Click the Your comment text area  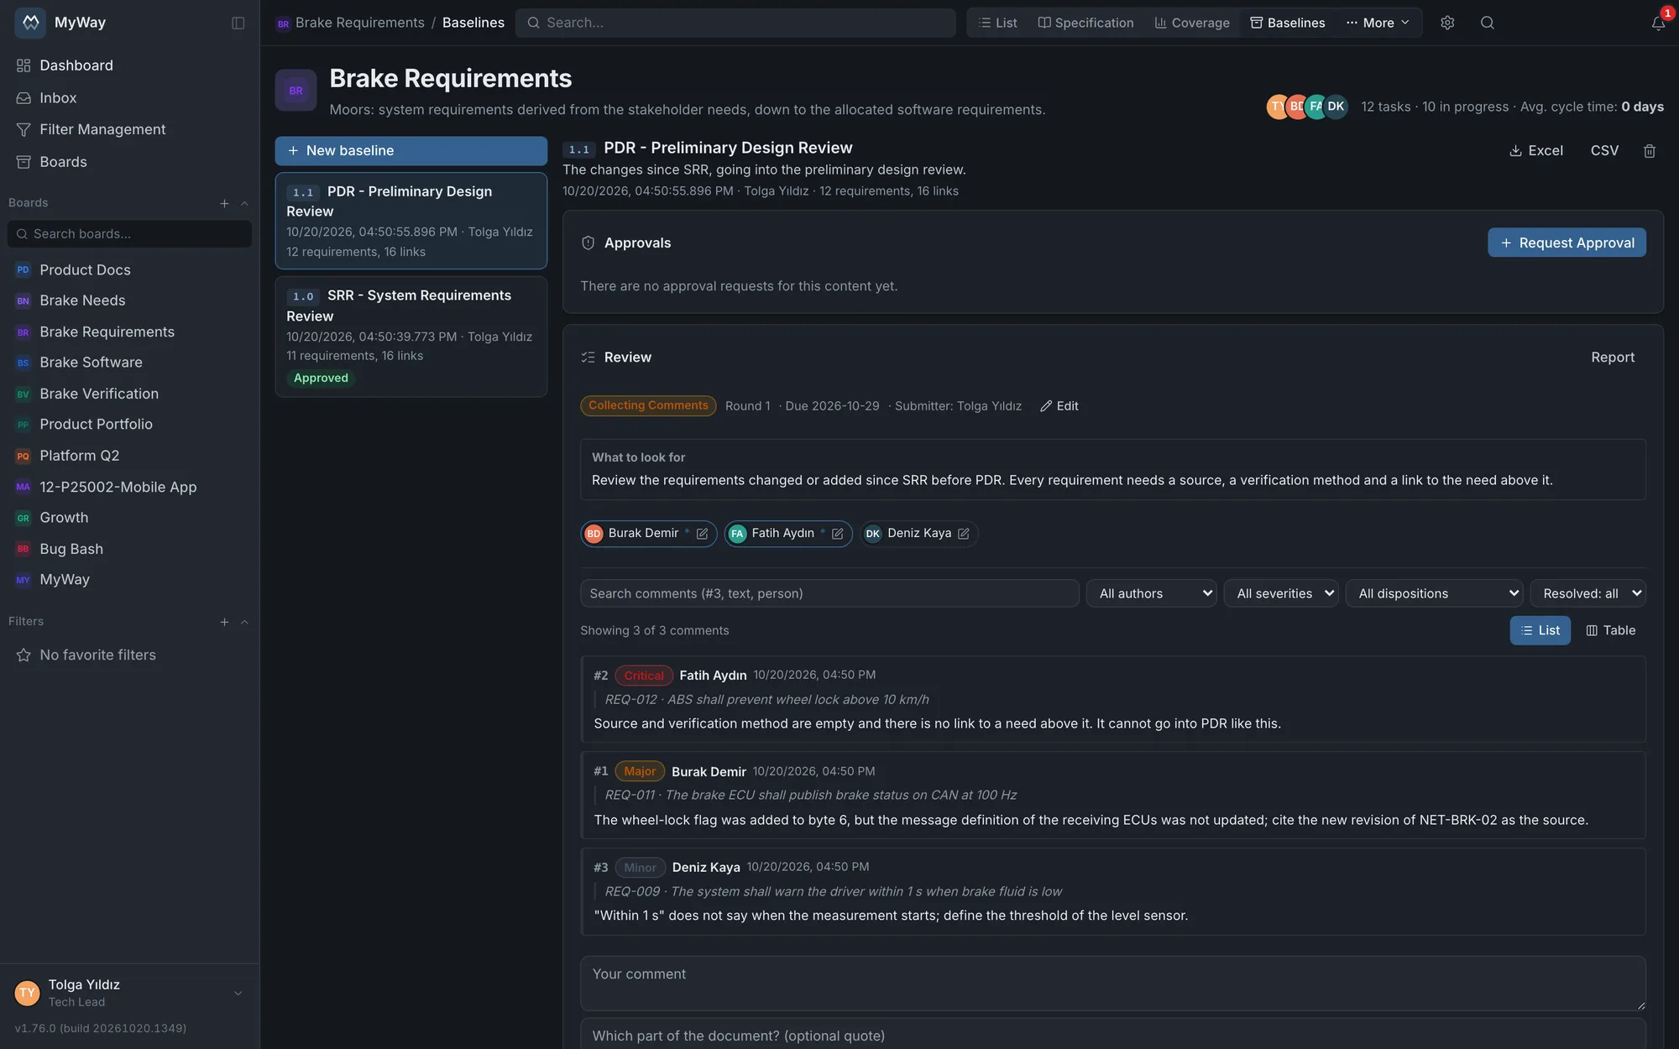pos(1112,984)
